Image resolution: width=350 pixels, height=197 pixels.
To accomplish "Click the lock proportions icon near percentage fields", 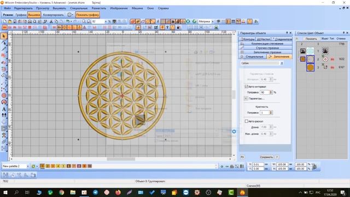I will coord(314,166).
